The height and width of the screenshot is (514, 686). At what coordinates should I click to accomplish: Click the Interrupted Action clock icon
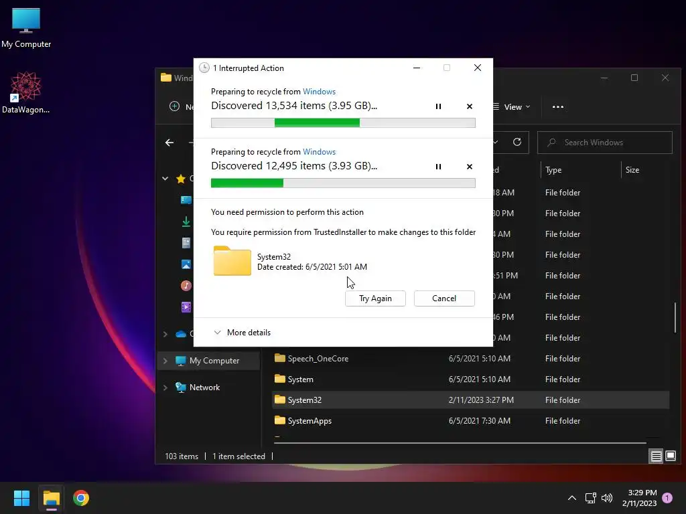(x=204, y=68)
